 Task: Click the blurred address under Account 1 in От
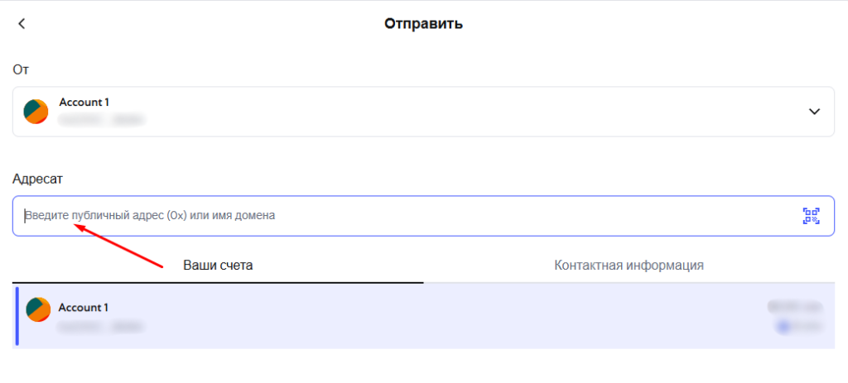coord(101,121)
